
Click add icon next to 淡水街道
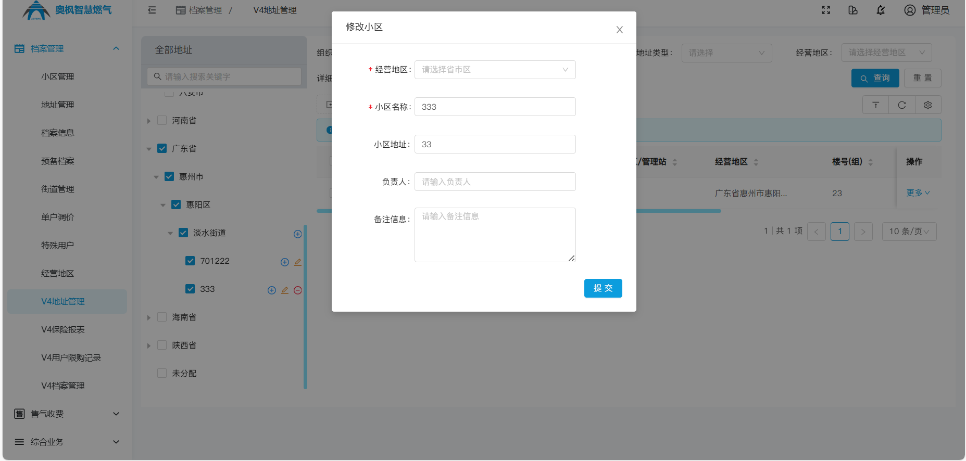click(x=298, y=234)
